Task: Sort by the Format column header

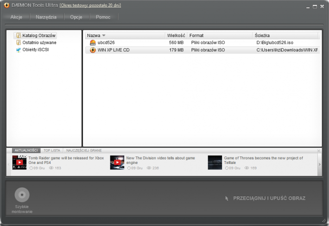Action: point(220,36)
